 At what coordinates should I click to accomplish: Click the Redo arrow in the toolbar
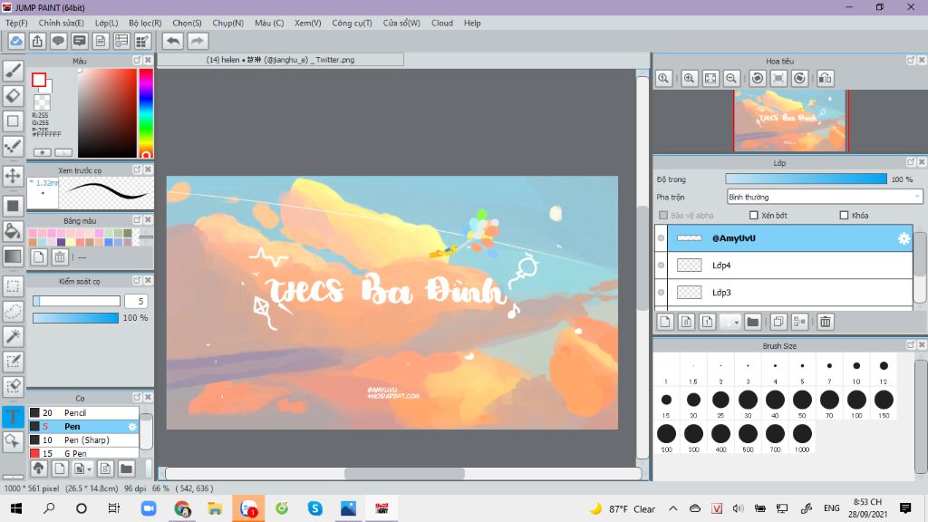[x=198, y=41]
